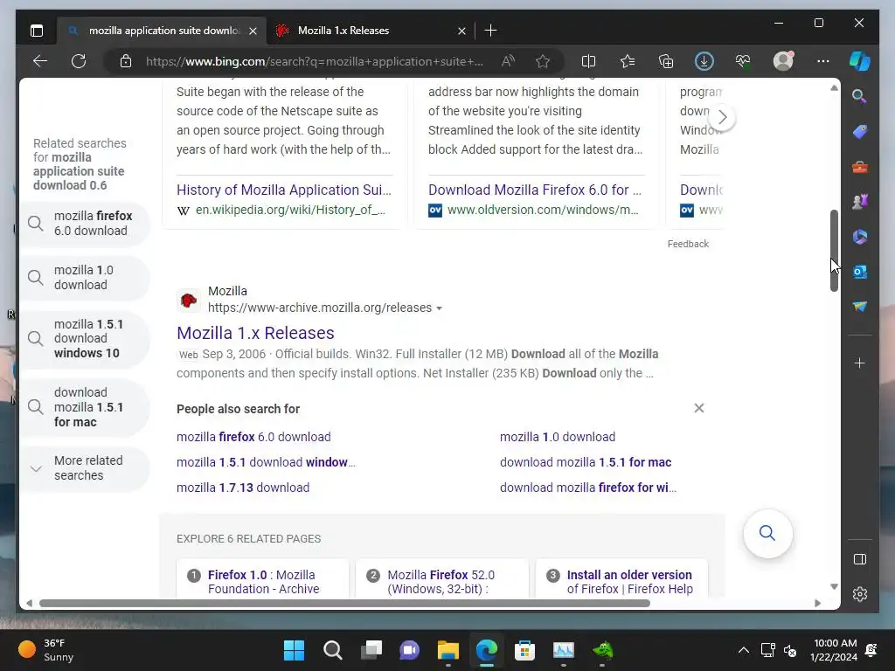Screen dimensions: 895x671
Task: Click Feedback link under carousel
Action: pyautogui.click(x=688, y=244)
